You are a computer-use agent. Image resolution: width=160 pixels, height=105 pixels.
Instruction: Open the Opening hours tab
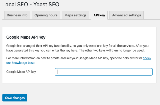[46, 15]
